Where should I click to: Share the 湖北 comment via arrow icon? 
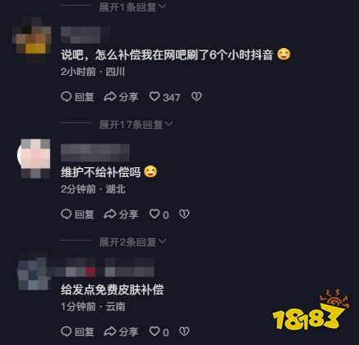(110, 214)
